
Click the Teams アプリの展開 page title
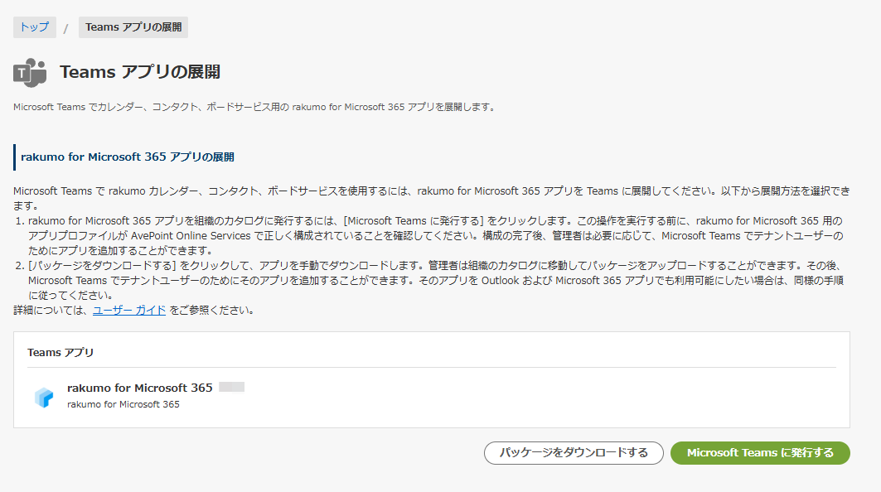pos(140,72)
